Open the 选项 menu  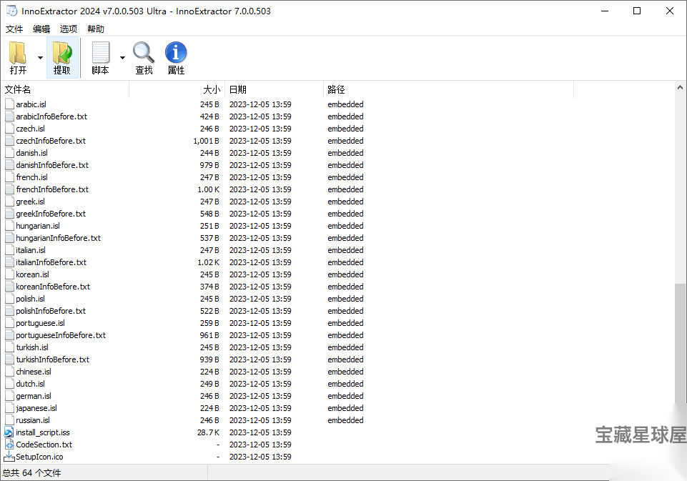69,29
